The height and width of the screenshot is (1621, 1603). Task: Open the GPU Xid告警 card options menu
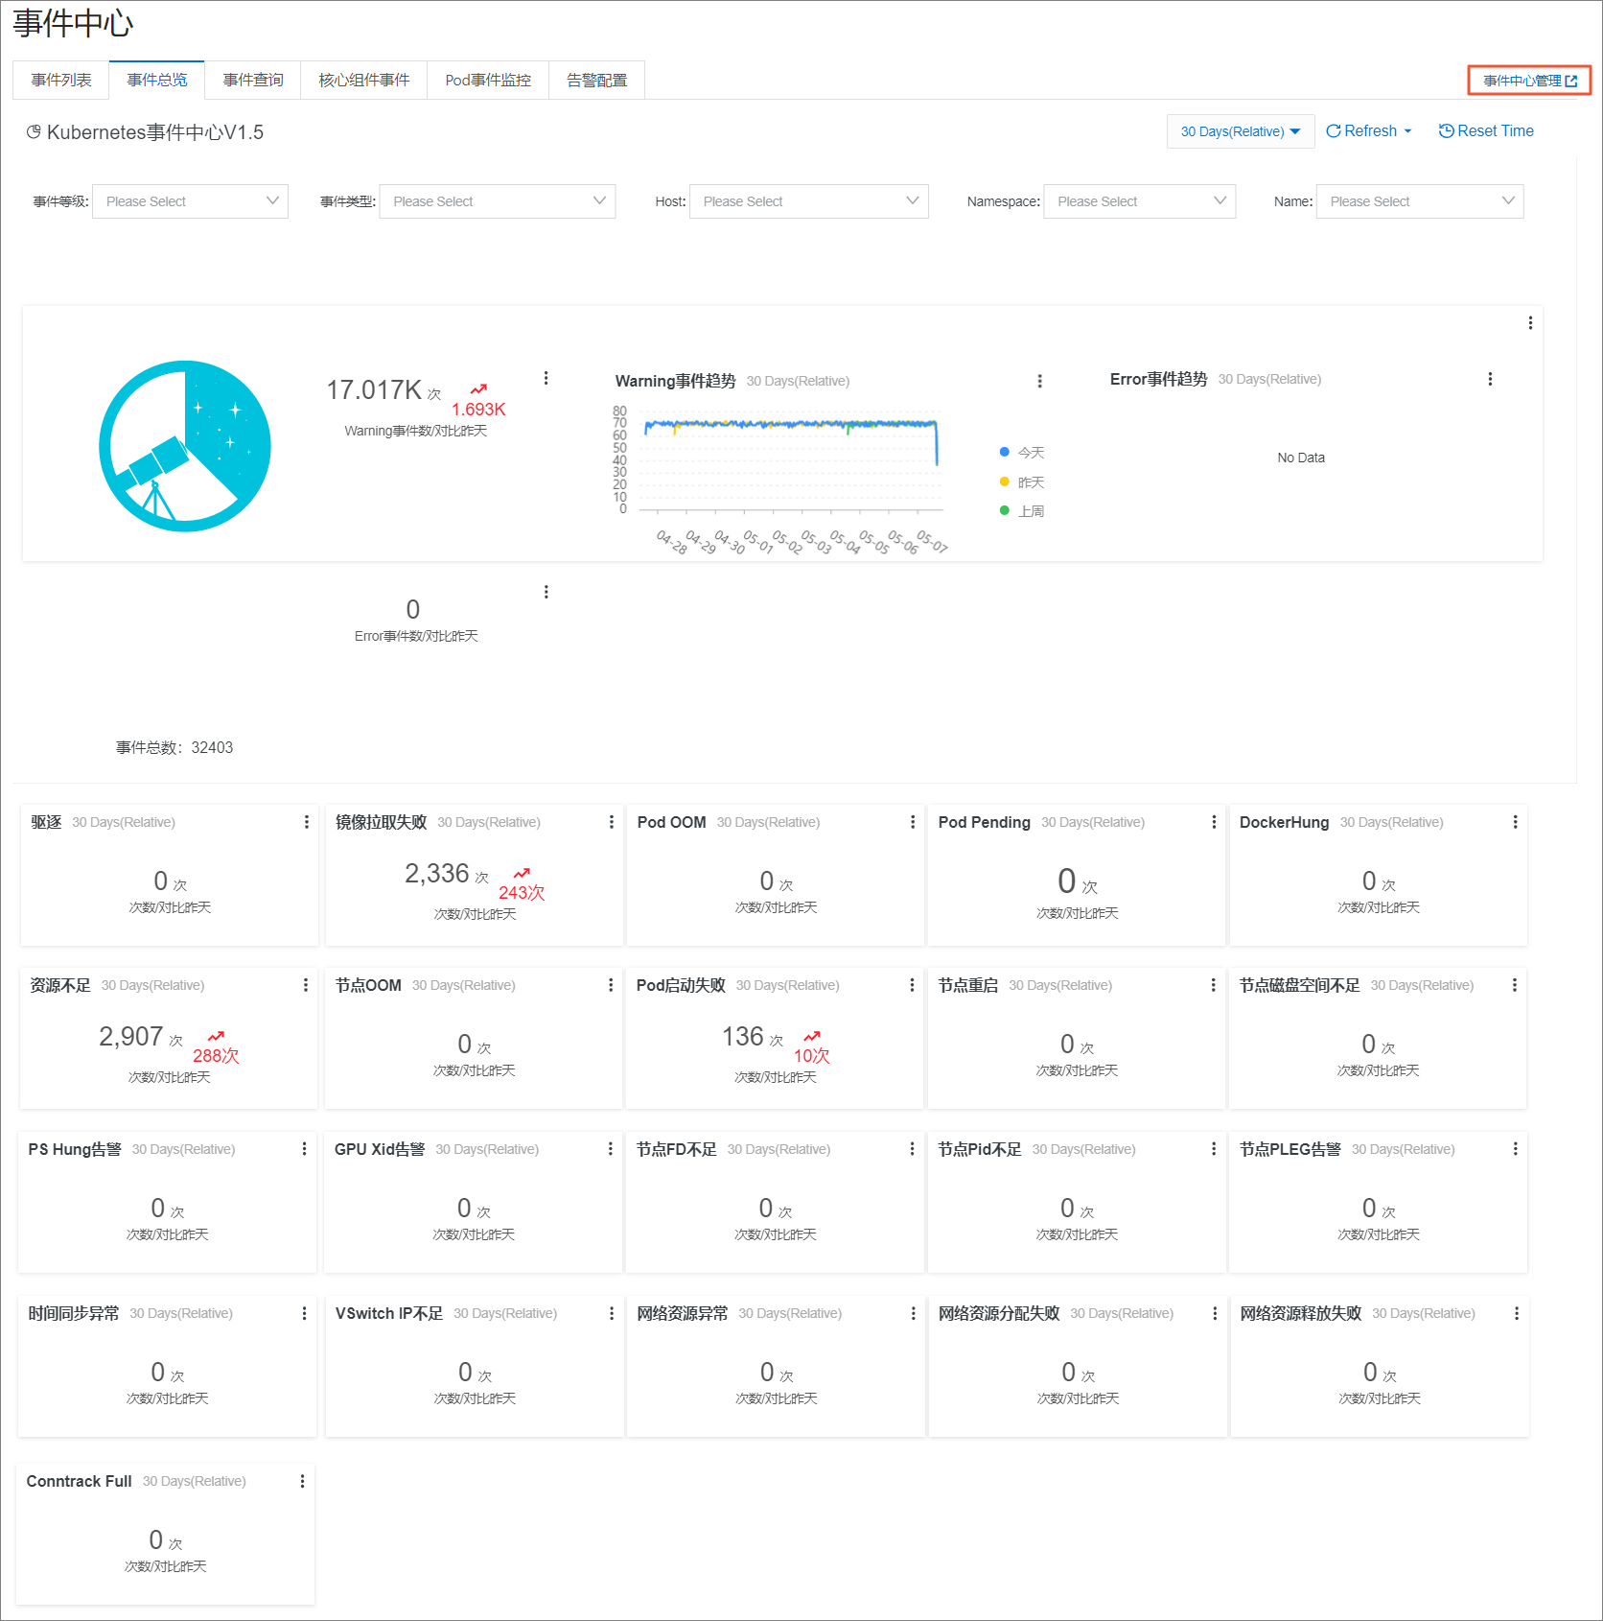click(x=610, y=1149)
